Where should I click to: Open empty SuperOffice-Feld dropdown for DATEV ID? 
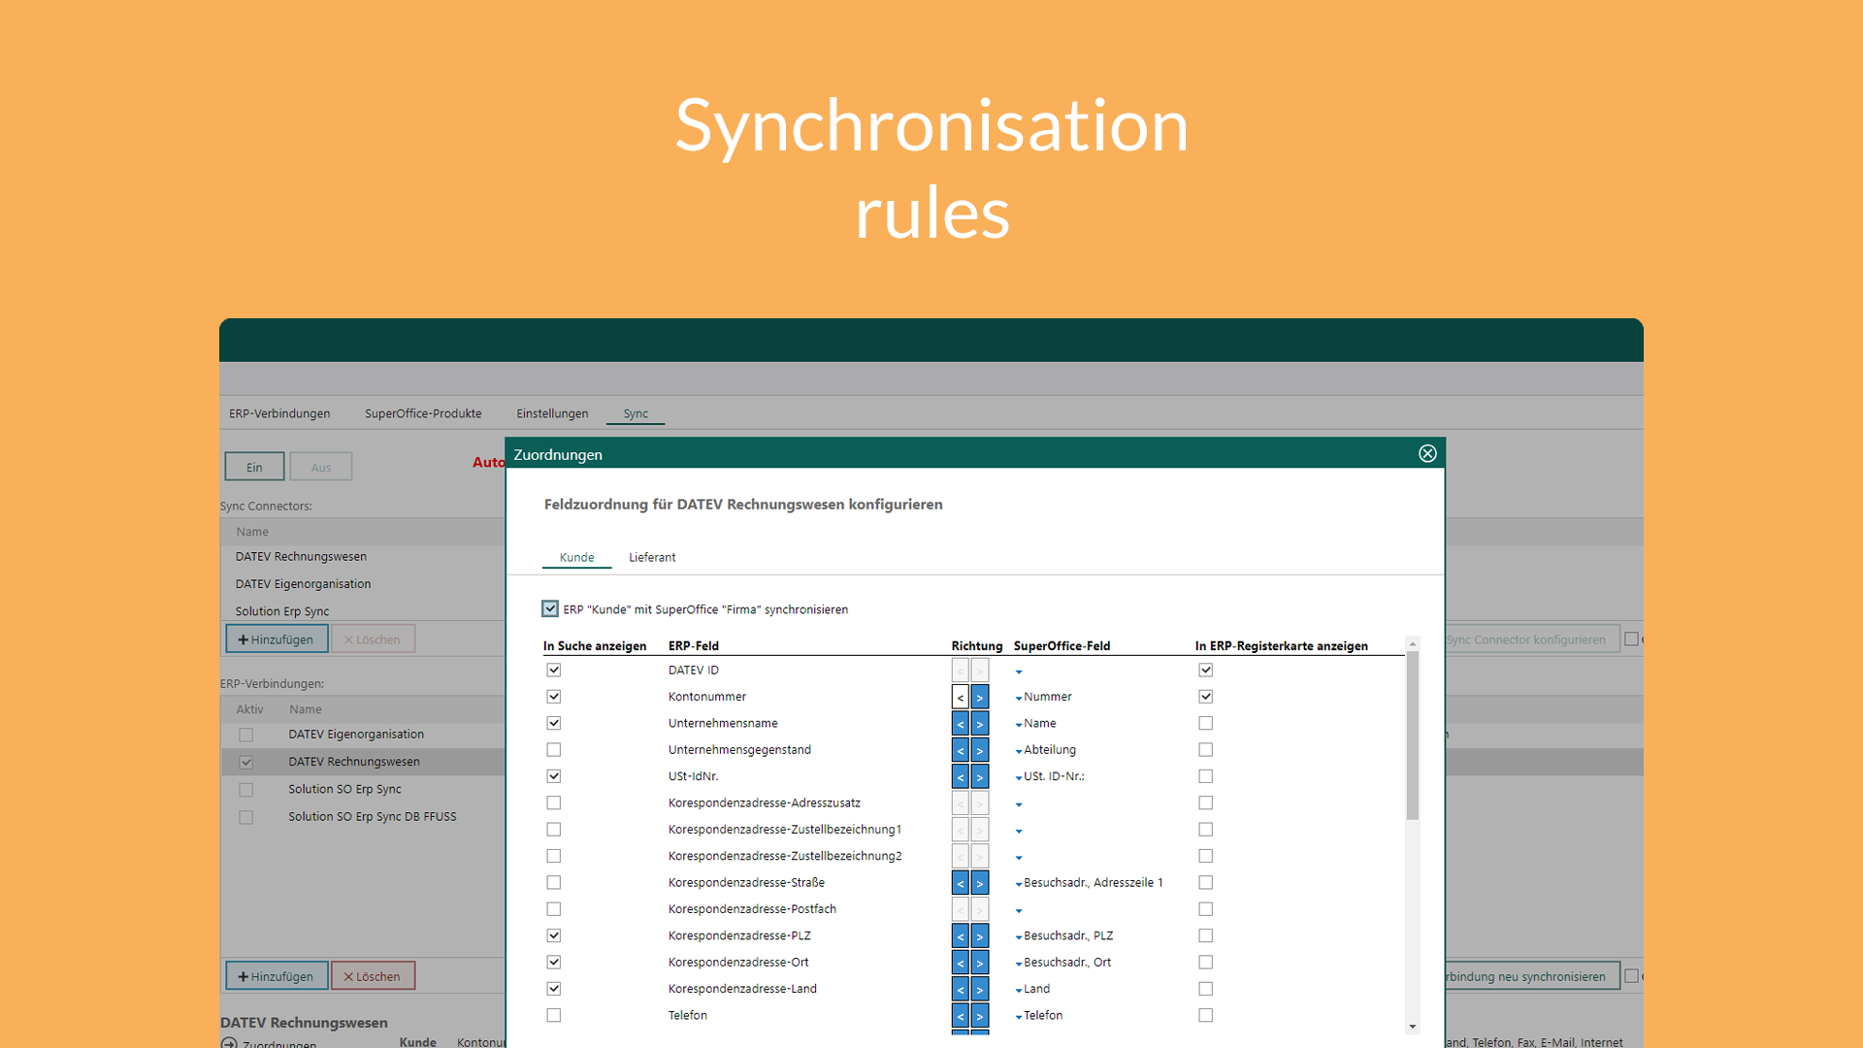pyautogui.click(x=1019, y=671)
